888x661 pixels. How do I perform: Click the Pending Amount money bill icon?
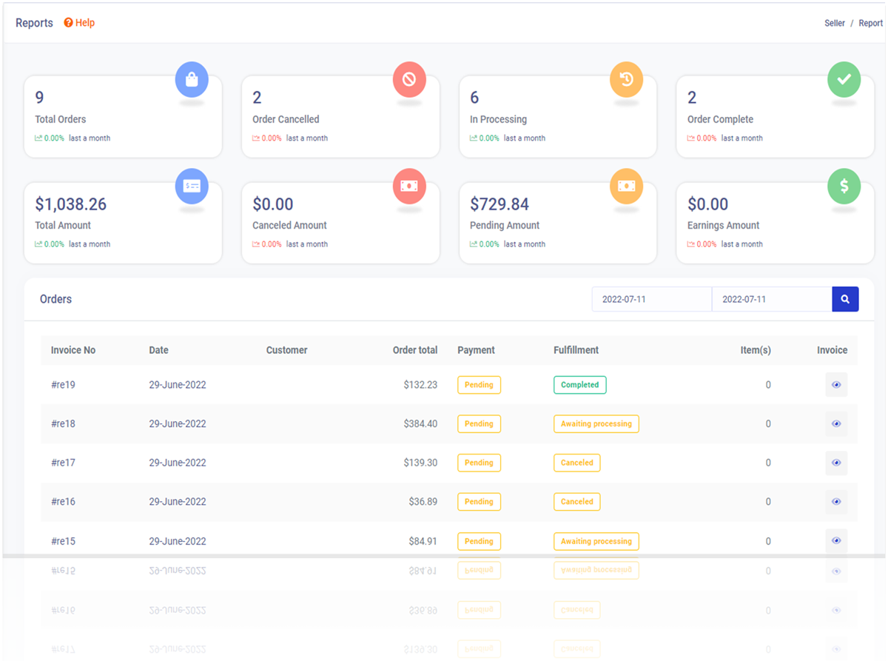click(x=626, y=187)
